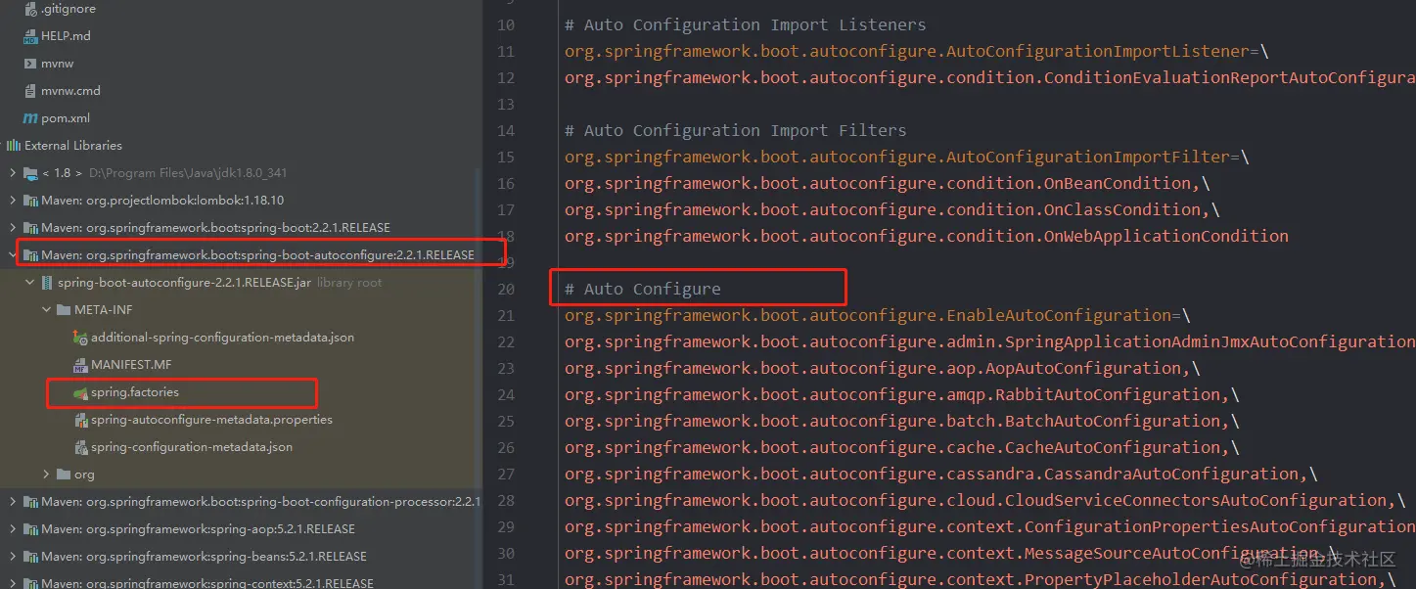Viewport: 1416px width, 589px height.
Task: Click the 'batch.BatchAutoConfiguration' line
Action: click(901, 422)
